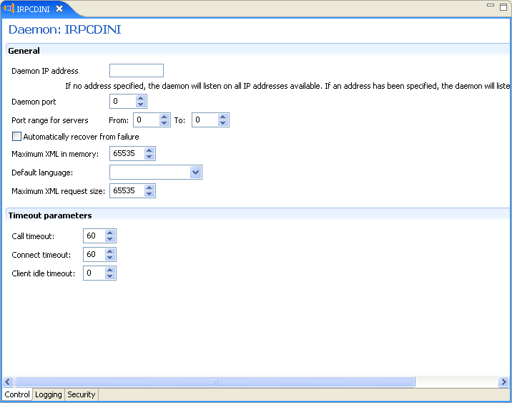The image size is (512, 403).
Task: Increase the Call timeout value
Action: pos(109,233)
